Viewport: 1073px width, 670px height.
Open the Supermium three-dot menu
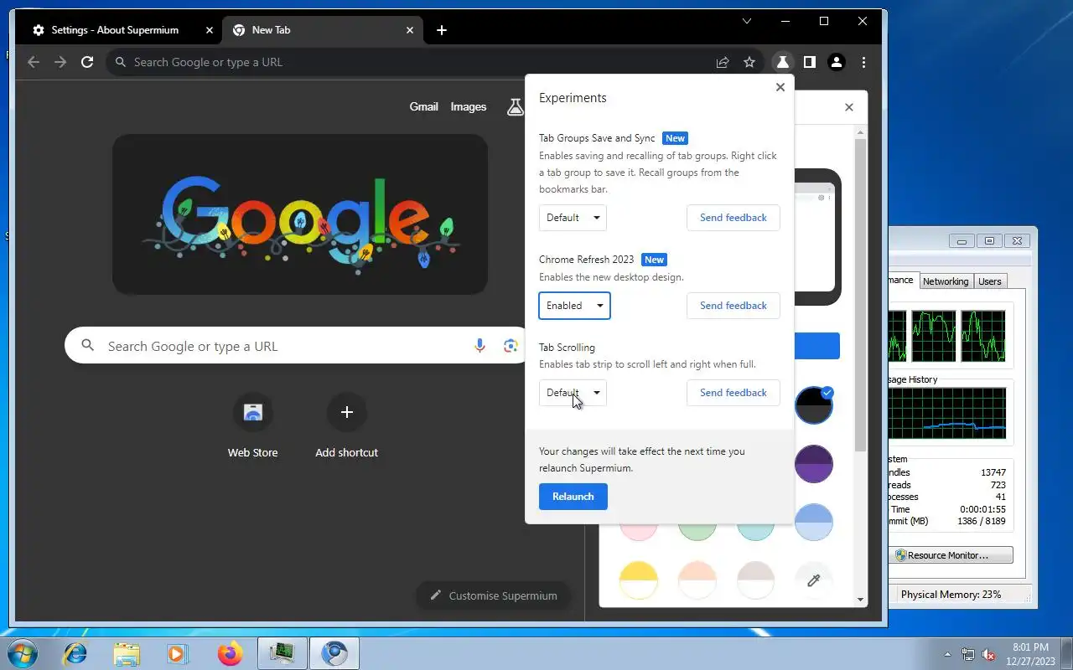click(863, 62)
